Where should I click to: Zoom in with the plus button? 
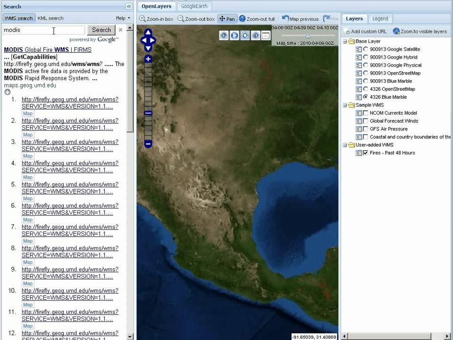(x=148, y=59)
